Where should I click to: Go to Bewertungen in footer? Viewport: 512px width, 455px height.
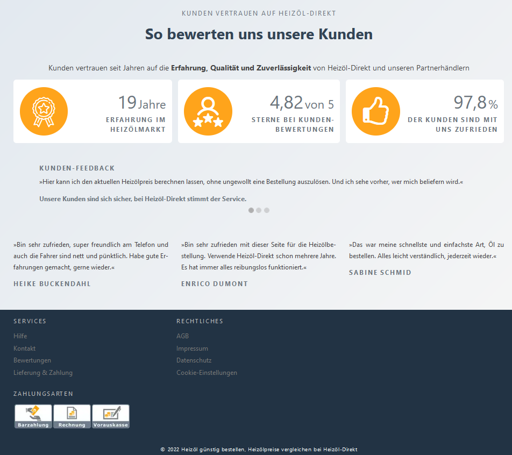point(32,360)
